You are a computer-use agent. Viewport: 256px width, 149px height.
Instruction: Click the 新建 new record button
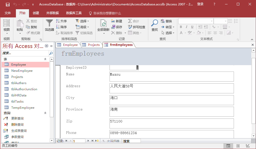(117, 21)
